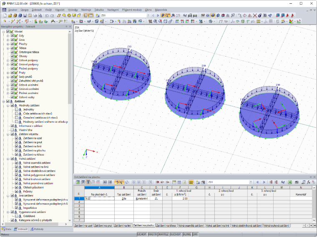Open the Výpočet menu
Screen dimensions: 317x237
(x=60, y=10)
